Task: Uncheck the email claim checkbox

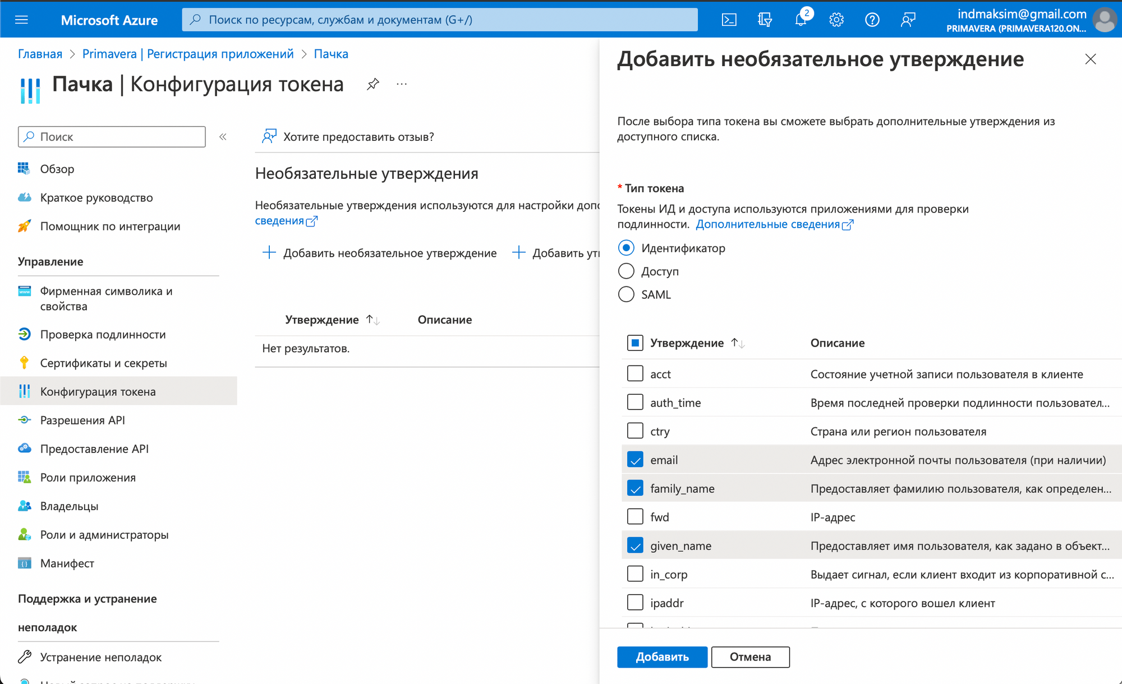Action: point(635,460)
